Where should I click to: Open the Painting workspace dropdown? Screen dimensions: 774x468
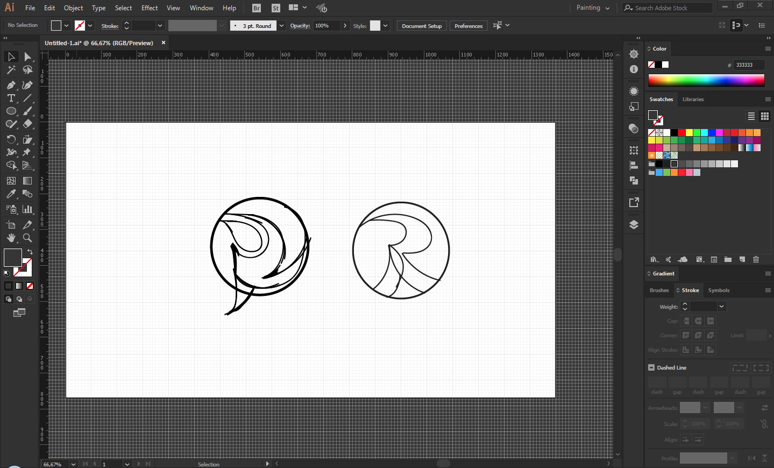point(593,8)
